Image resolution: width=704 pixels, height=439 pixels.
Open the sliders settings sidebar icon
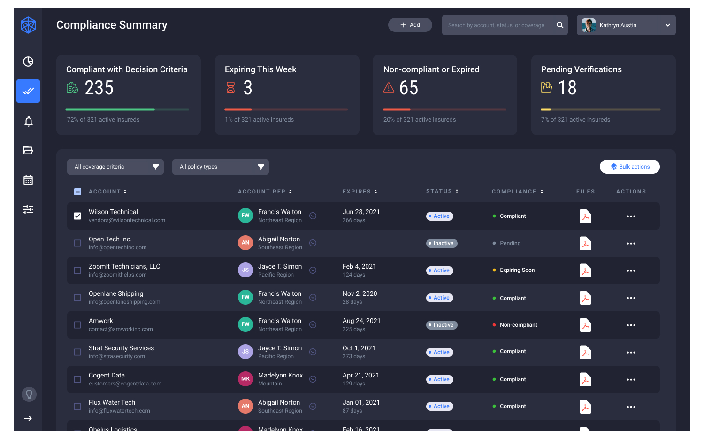pyautogui.click(x=28, y=209)
